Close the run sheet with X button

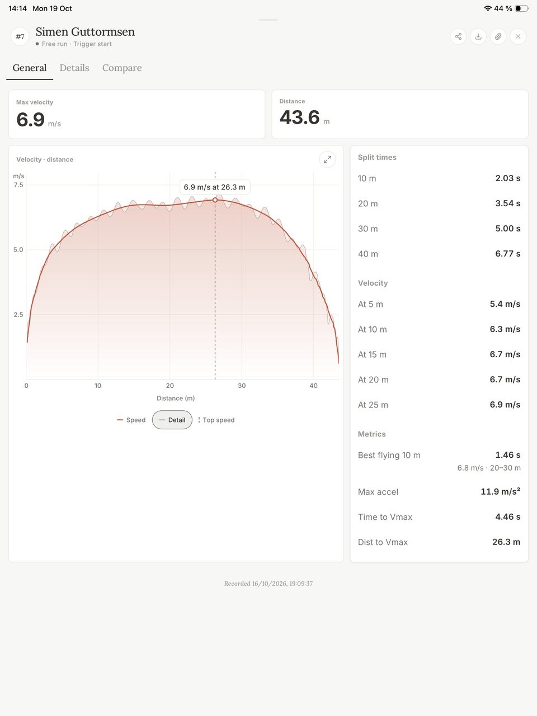[x=518, y=36]
